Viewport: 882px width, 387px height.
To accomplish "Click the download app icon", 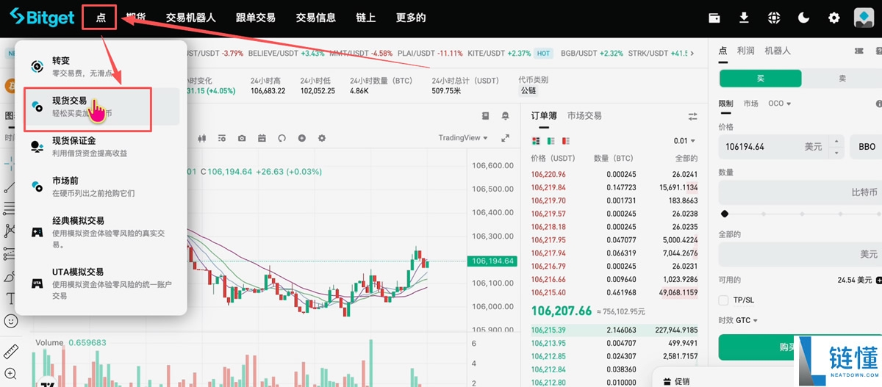I will click(744, 18).
